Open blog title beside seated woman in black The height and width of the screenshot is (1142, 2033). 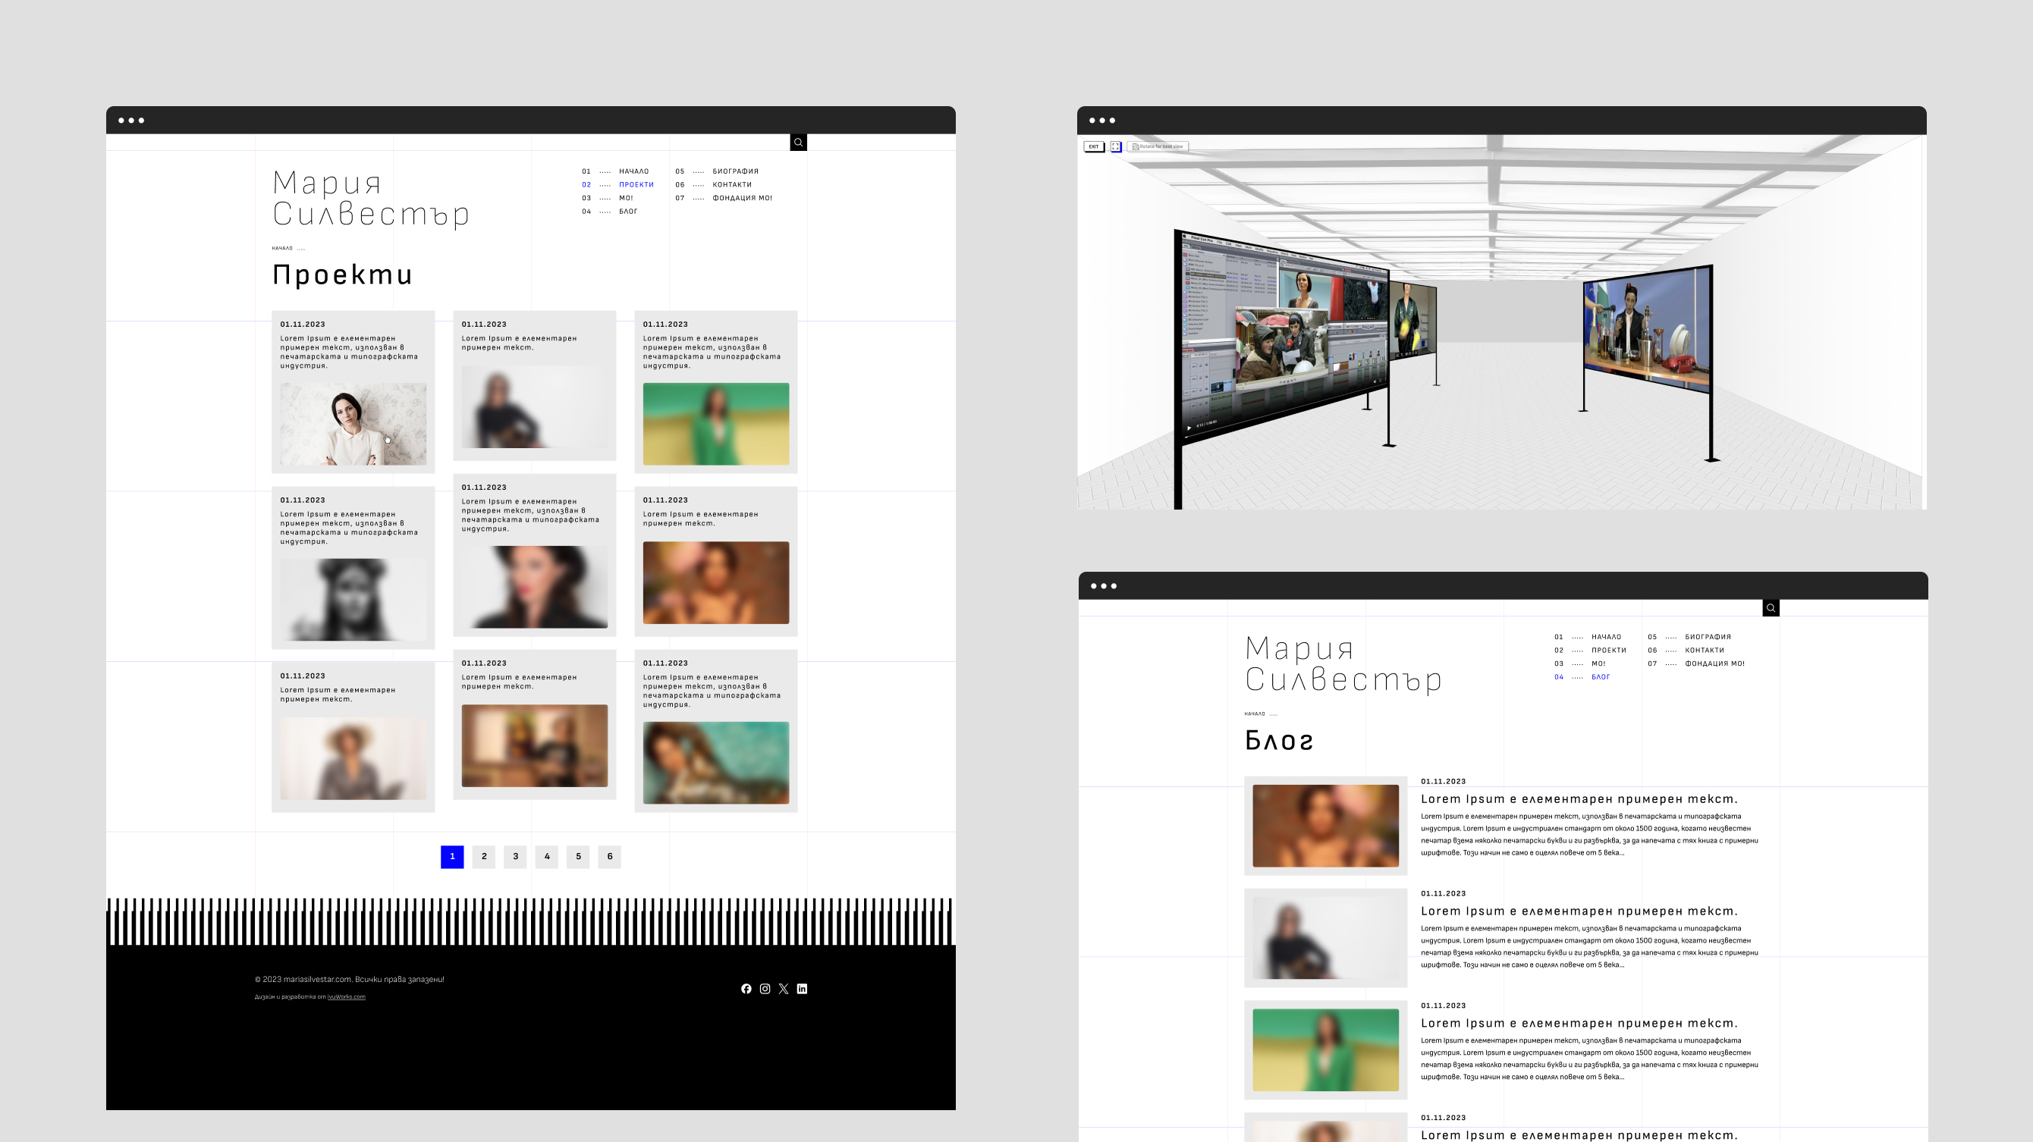[x=1579, y=911]
